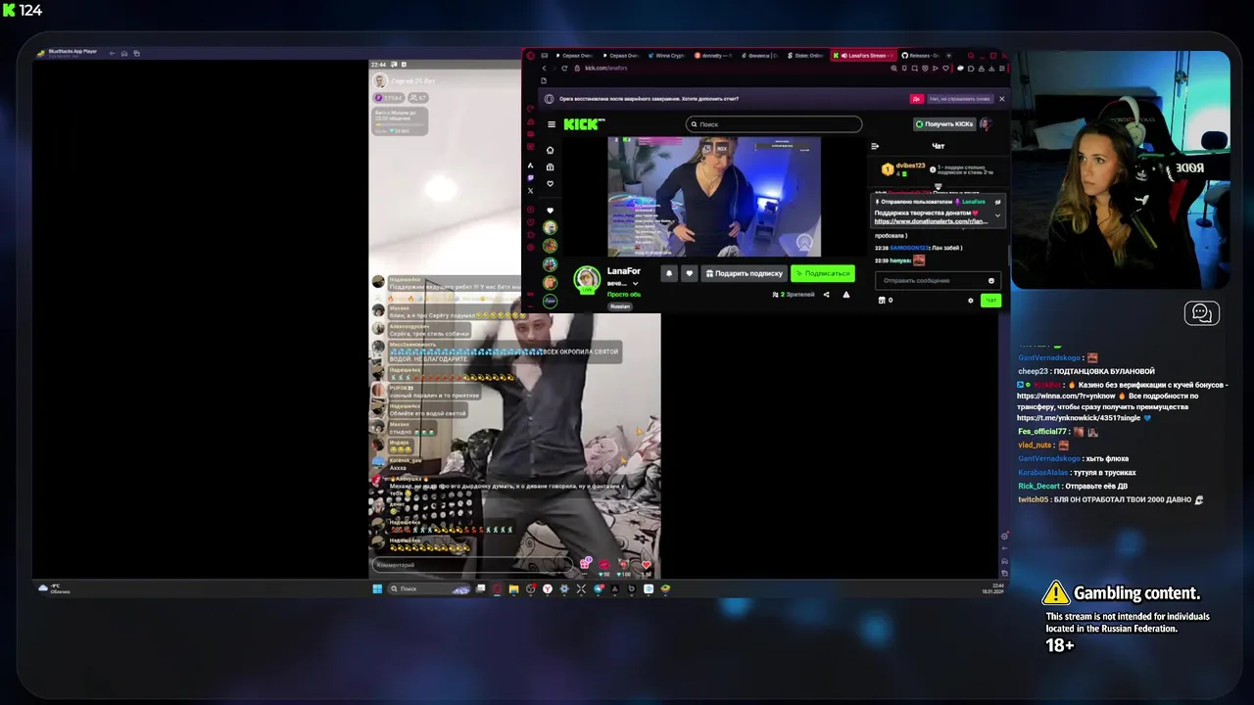Send a gift in BlueStacks stream

pyautogui.click(x=586, y=563)
